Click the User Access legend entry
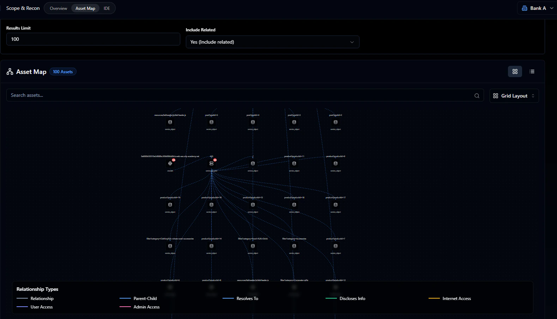This screenshot has height=319, width=557. tap(35, 307)
